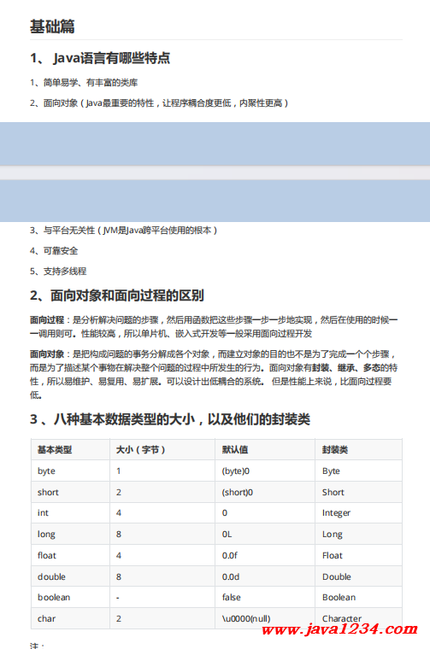
Task: Click the line '4、可靠安全'
Action: (x=54, y=251)
